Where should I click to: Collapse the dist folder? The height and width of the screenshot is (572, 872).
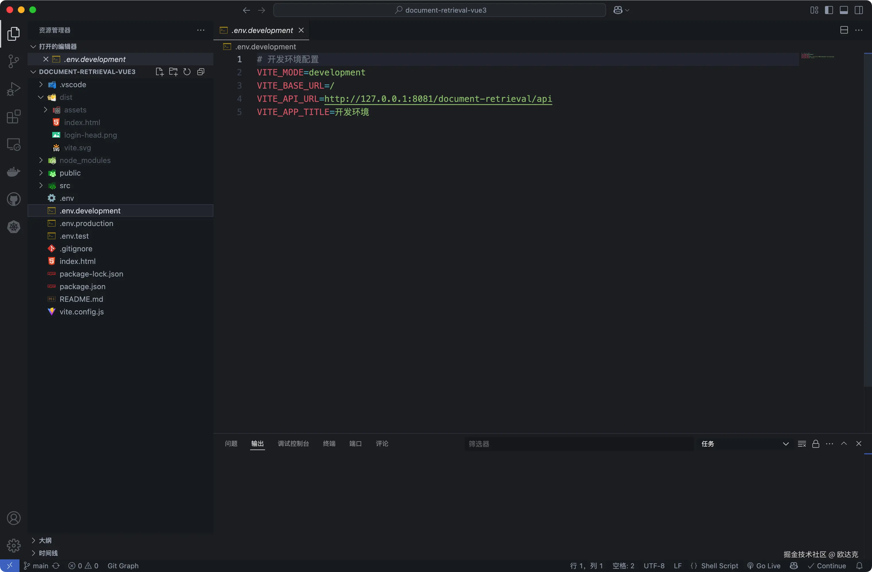coord(66,97)
